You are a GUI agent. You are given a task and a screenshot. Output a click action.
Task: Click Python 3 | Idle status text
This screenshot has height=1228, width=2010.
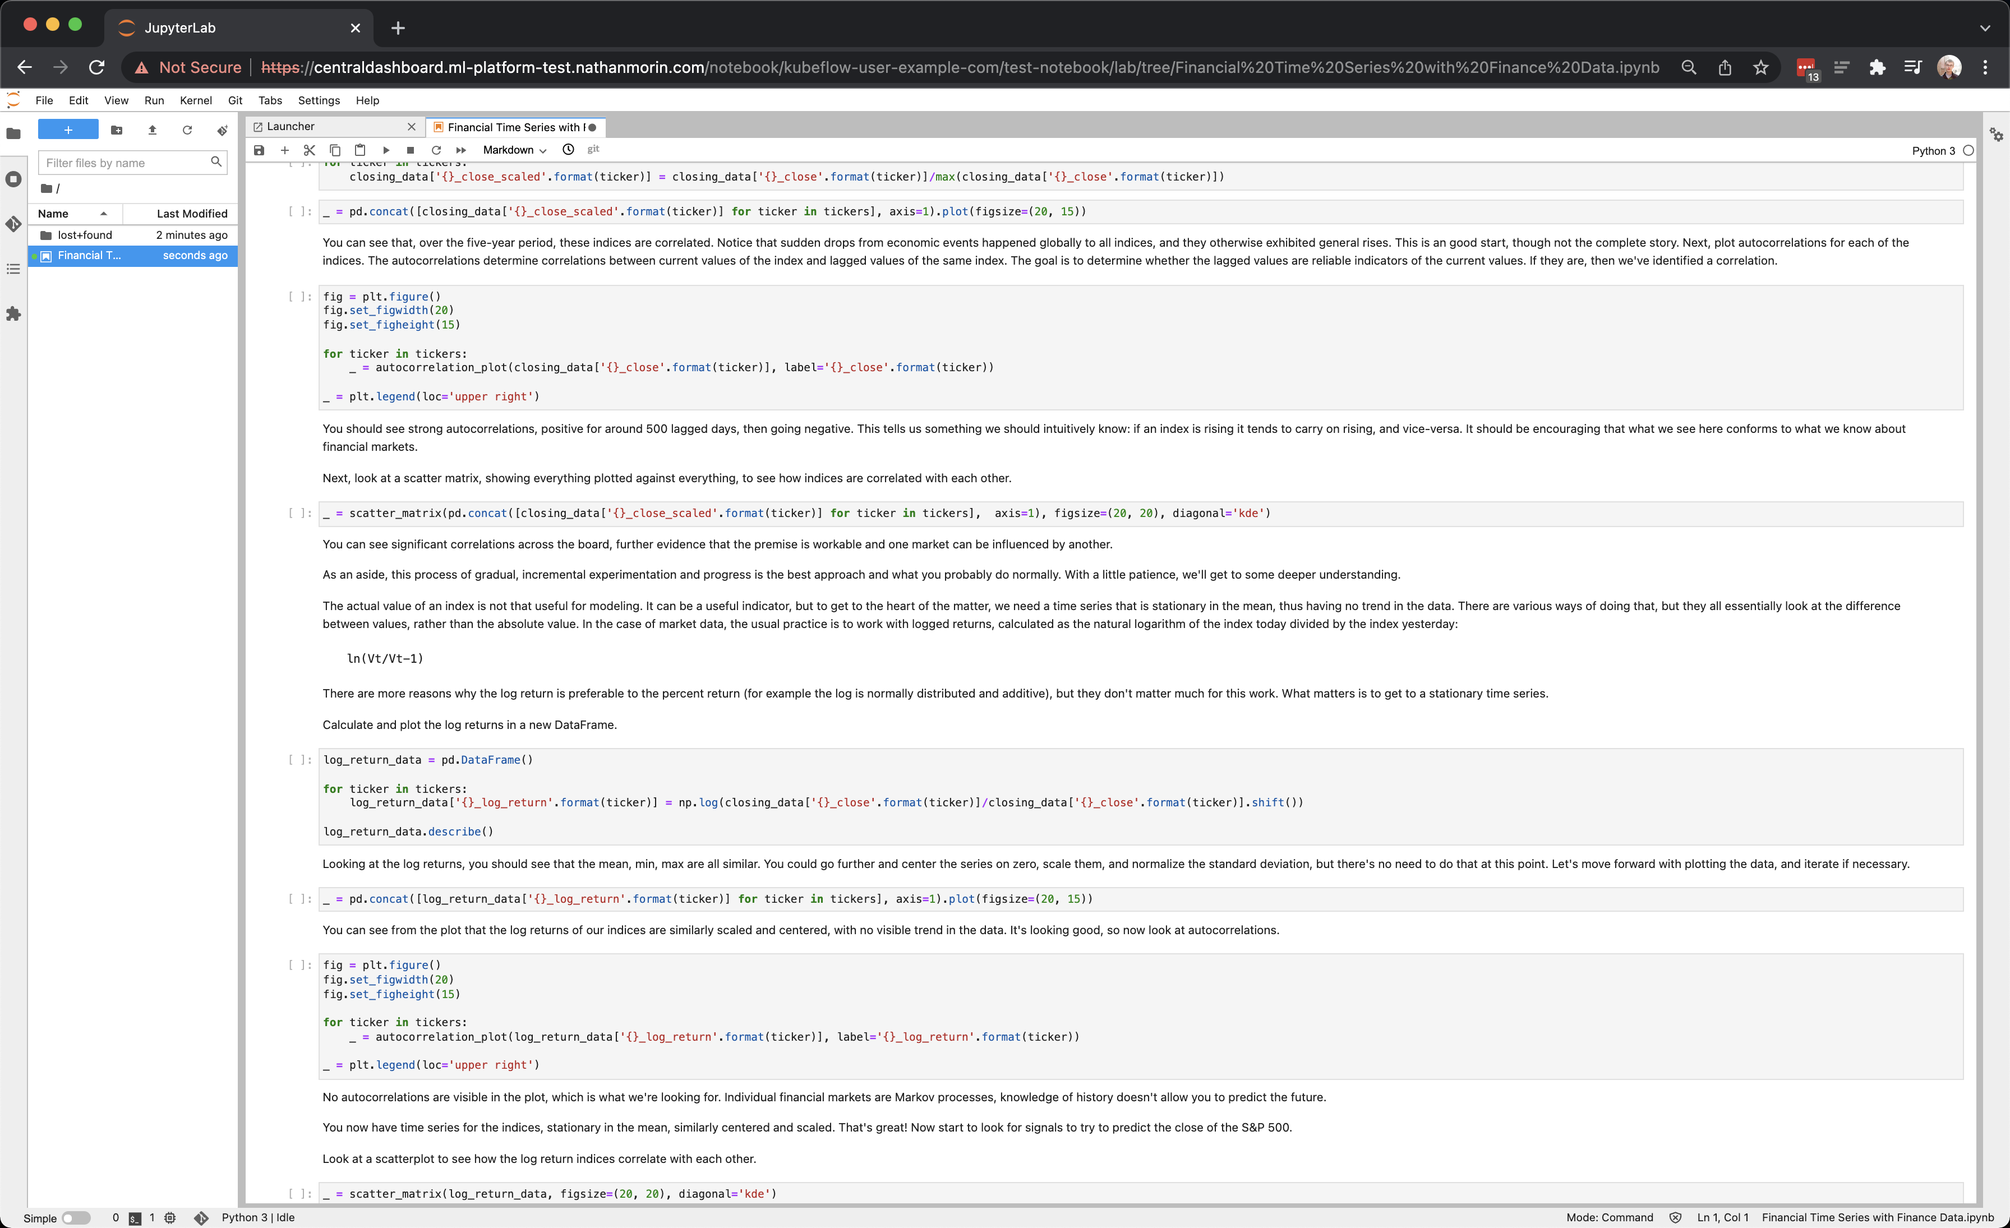258,1217
